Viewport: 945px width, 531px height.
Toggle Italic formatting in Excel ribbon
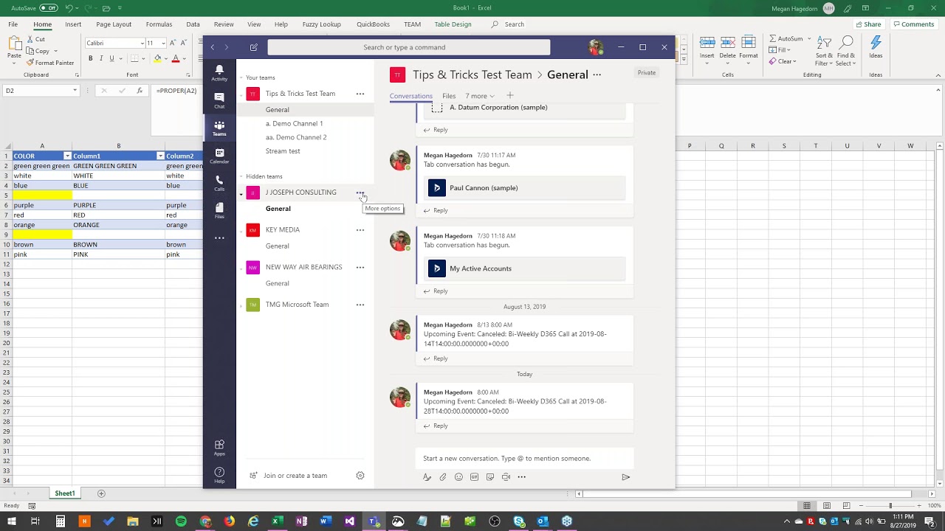pos(101,58)
